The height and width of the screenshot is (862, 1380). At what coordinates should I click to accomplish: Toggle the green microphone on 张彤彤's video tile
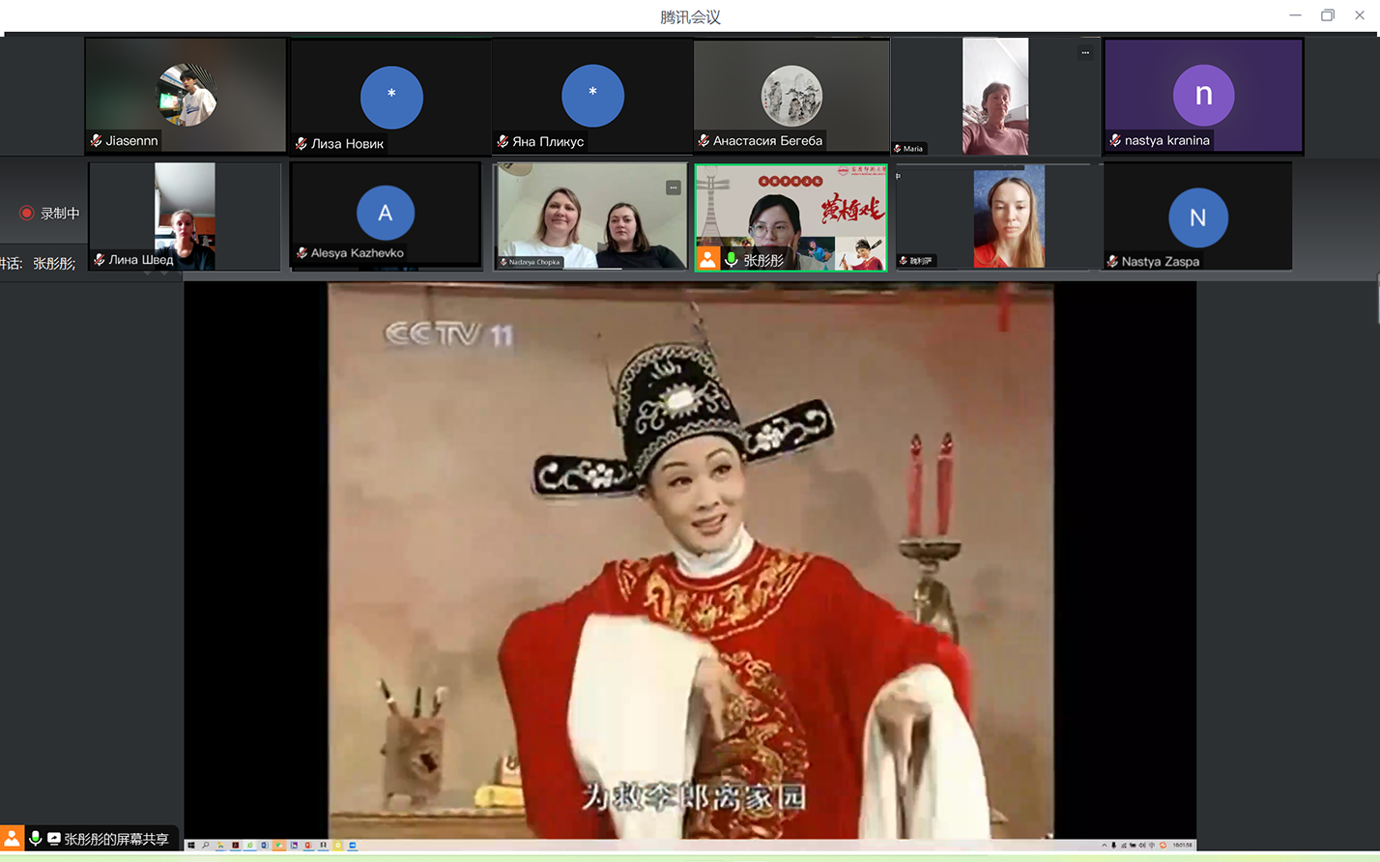732,259
